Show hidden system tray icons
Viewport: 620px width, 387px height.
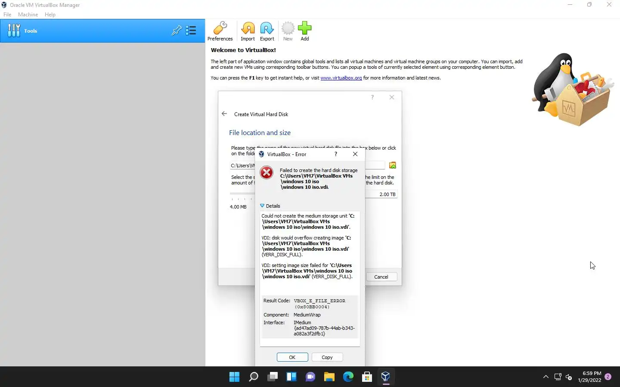click(x=546, y=377)
